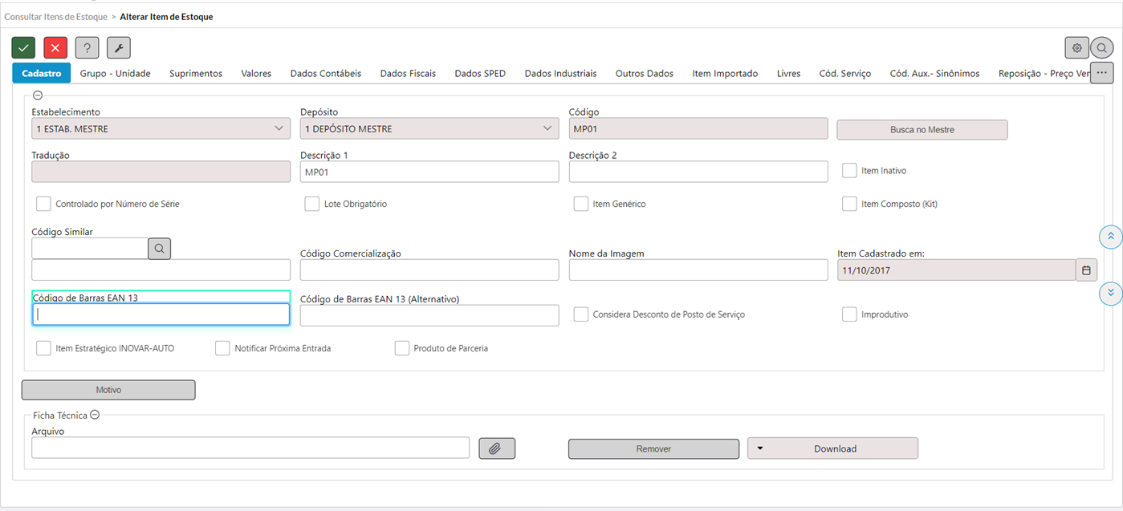Click the Item Cadastrado em date field
This screenshot has width=1123, height=511.
point(956,270)
